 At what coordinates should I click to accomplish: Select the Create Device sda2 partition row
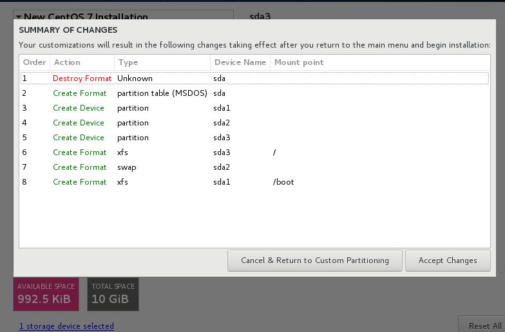point(254,123)
